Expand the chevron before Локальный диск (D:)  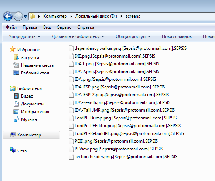tap(71, 17)
